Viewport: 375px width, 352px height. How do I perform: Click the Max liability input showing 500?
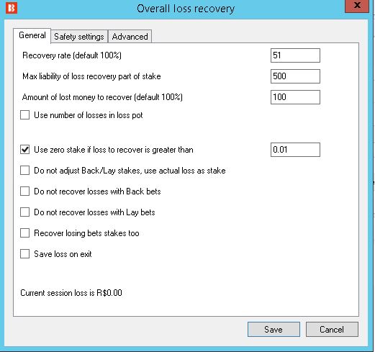295,76
